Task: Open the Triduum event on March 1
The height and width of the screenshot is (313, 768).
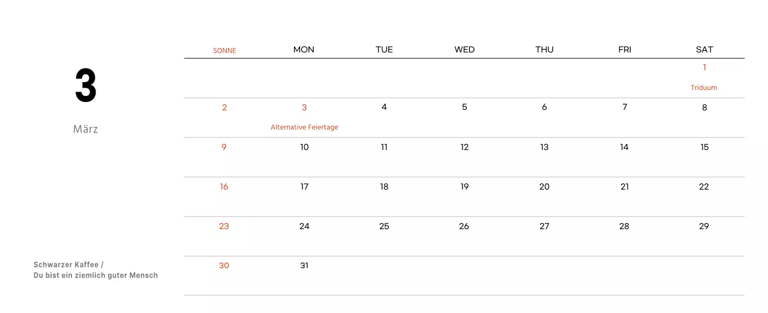Action: (x=704, y=88)
